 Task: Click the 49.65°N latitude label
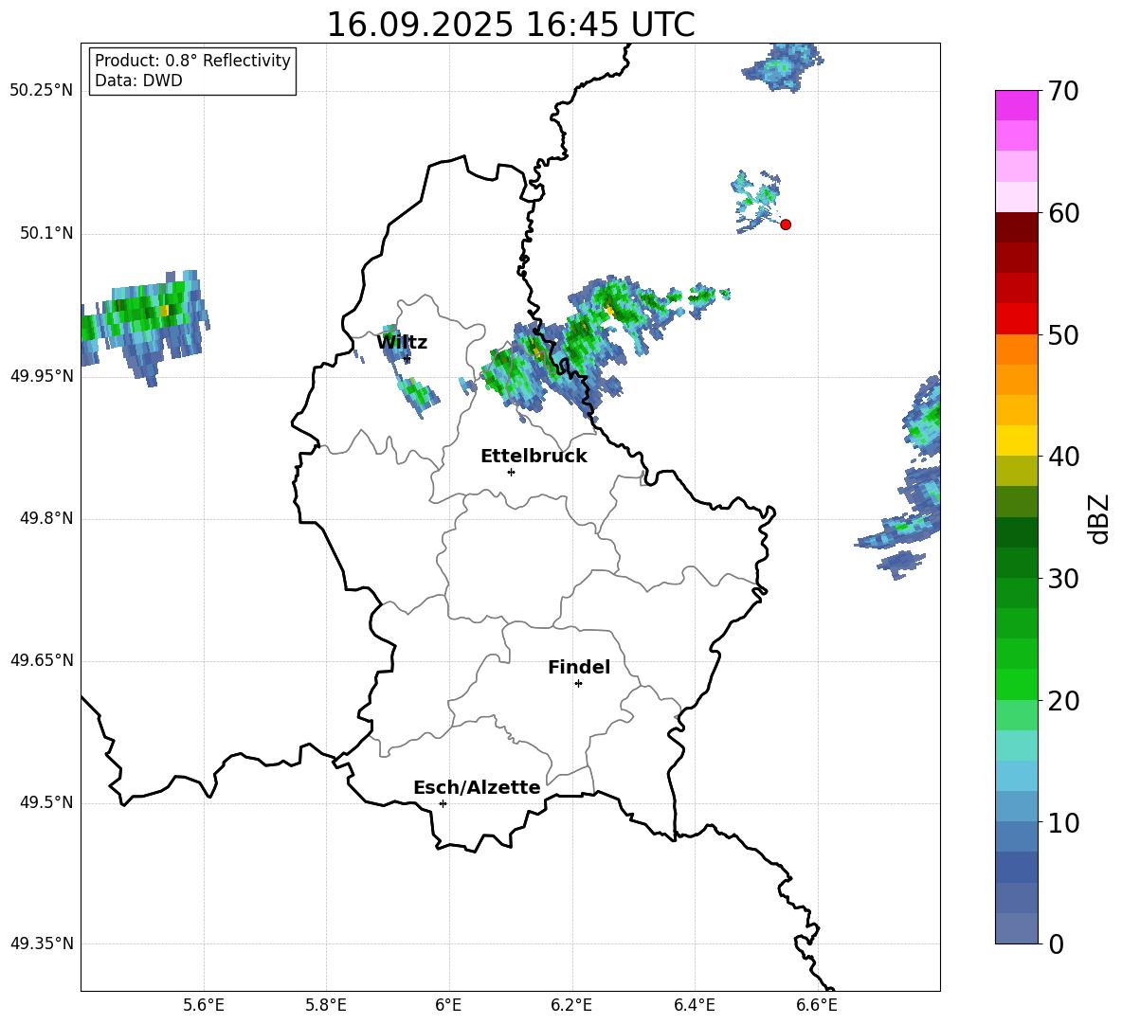pyautogui.click(x=42, y=660)
